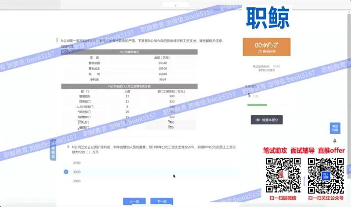Go to next page with 下一页
Screen dimensions: 351x207
pos(161,201)
